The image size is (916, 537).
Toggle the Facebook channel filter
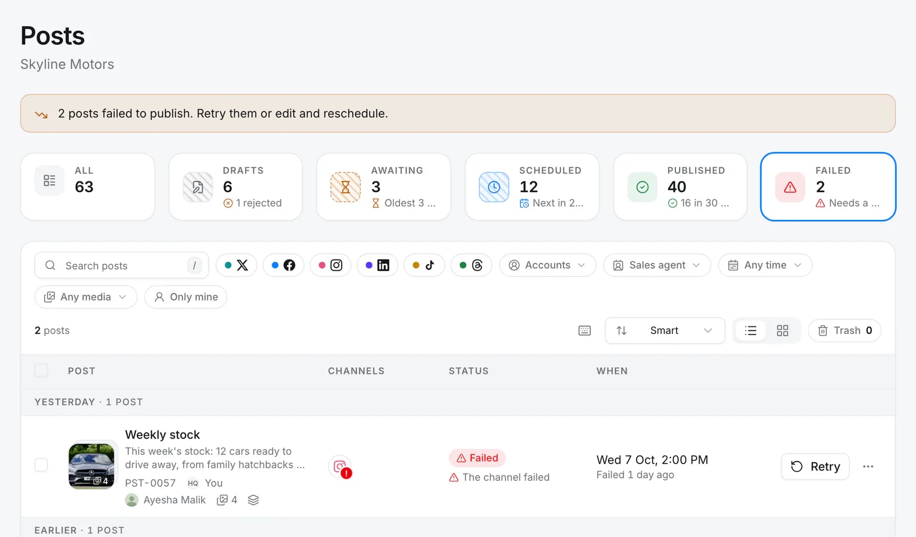pyautogui.click(x=283, y=265)
